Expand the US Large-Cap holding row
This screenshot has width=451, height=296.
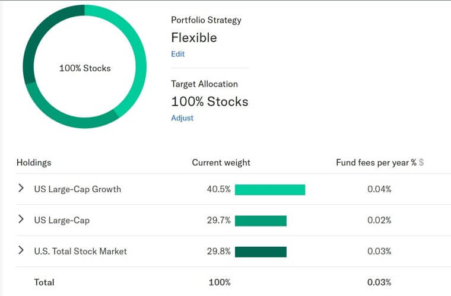click(21, 219)
